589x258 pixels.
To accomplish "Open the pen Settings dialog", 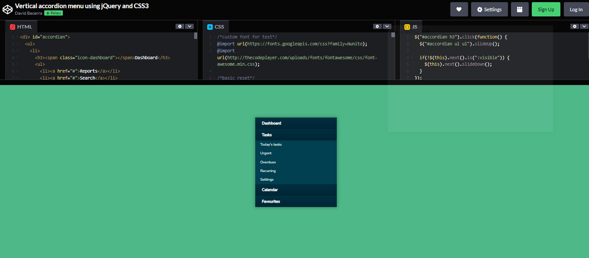I will [x=489, y=9].
